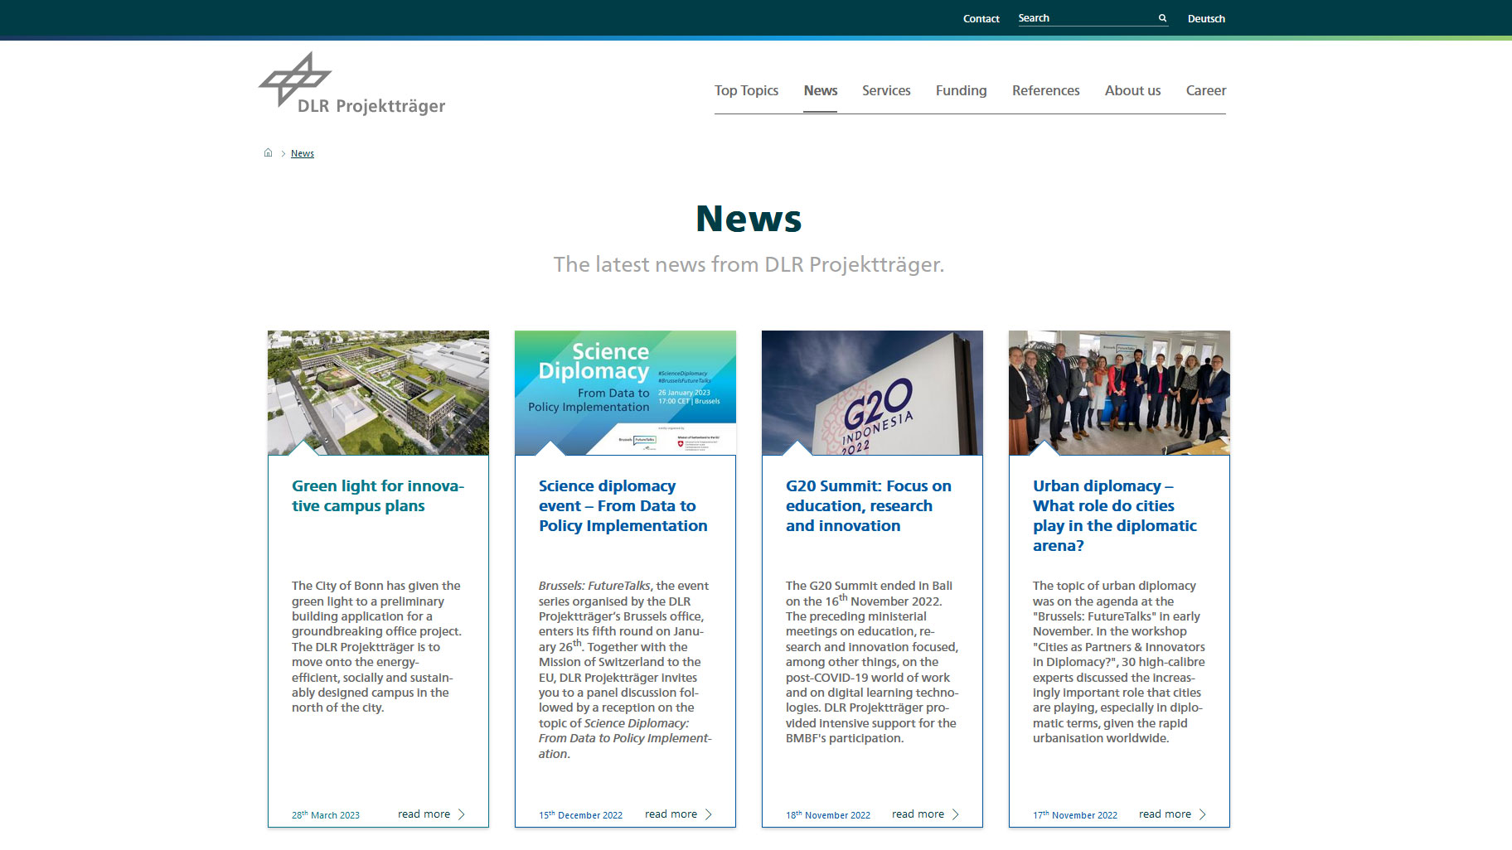Open the Top Topics menu
This screenshot has width=1512, height=850.
coord(746,90)
